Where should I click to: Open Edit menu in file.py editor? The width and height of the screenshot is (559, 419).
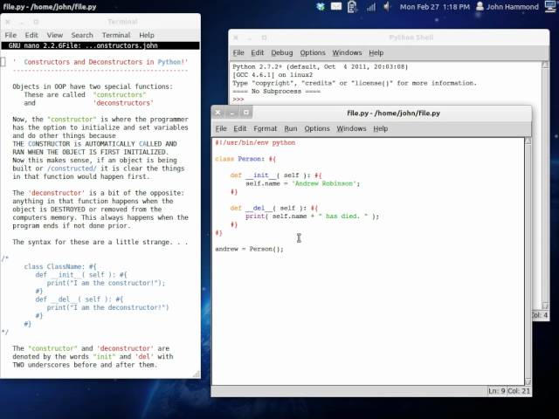[239, 128]
